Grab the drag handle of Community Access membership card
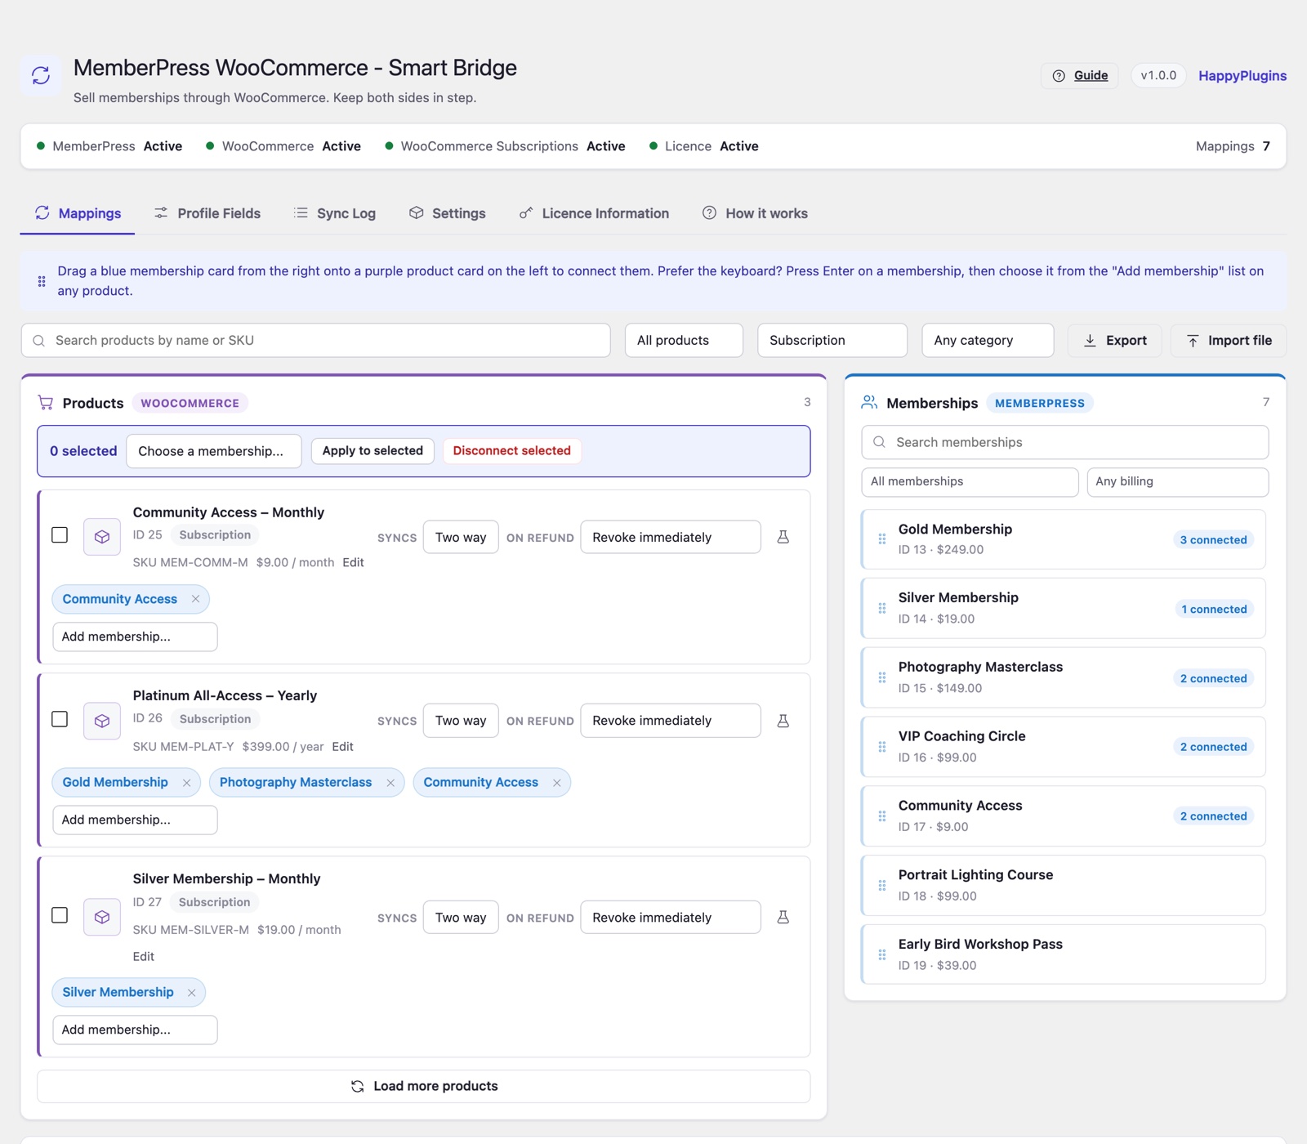 pyautogui.click(x=882, y=816)
